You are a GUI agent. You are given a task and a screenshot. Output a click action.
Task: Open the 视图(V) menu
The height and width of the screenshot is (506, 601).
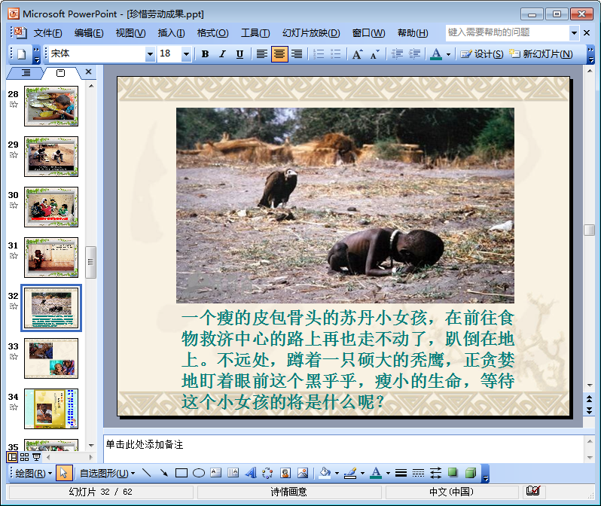(130, 33)
